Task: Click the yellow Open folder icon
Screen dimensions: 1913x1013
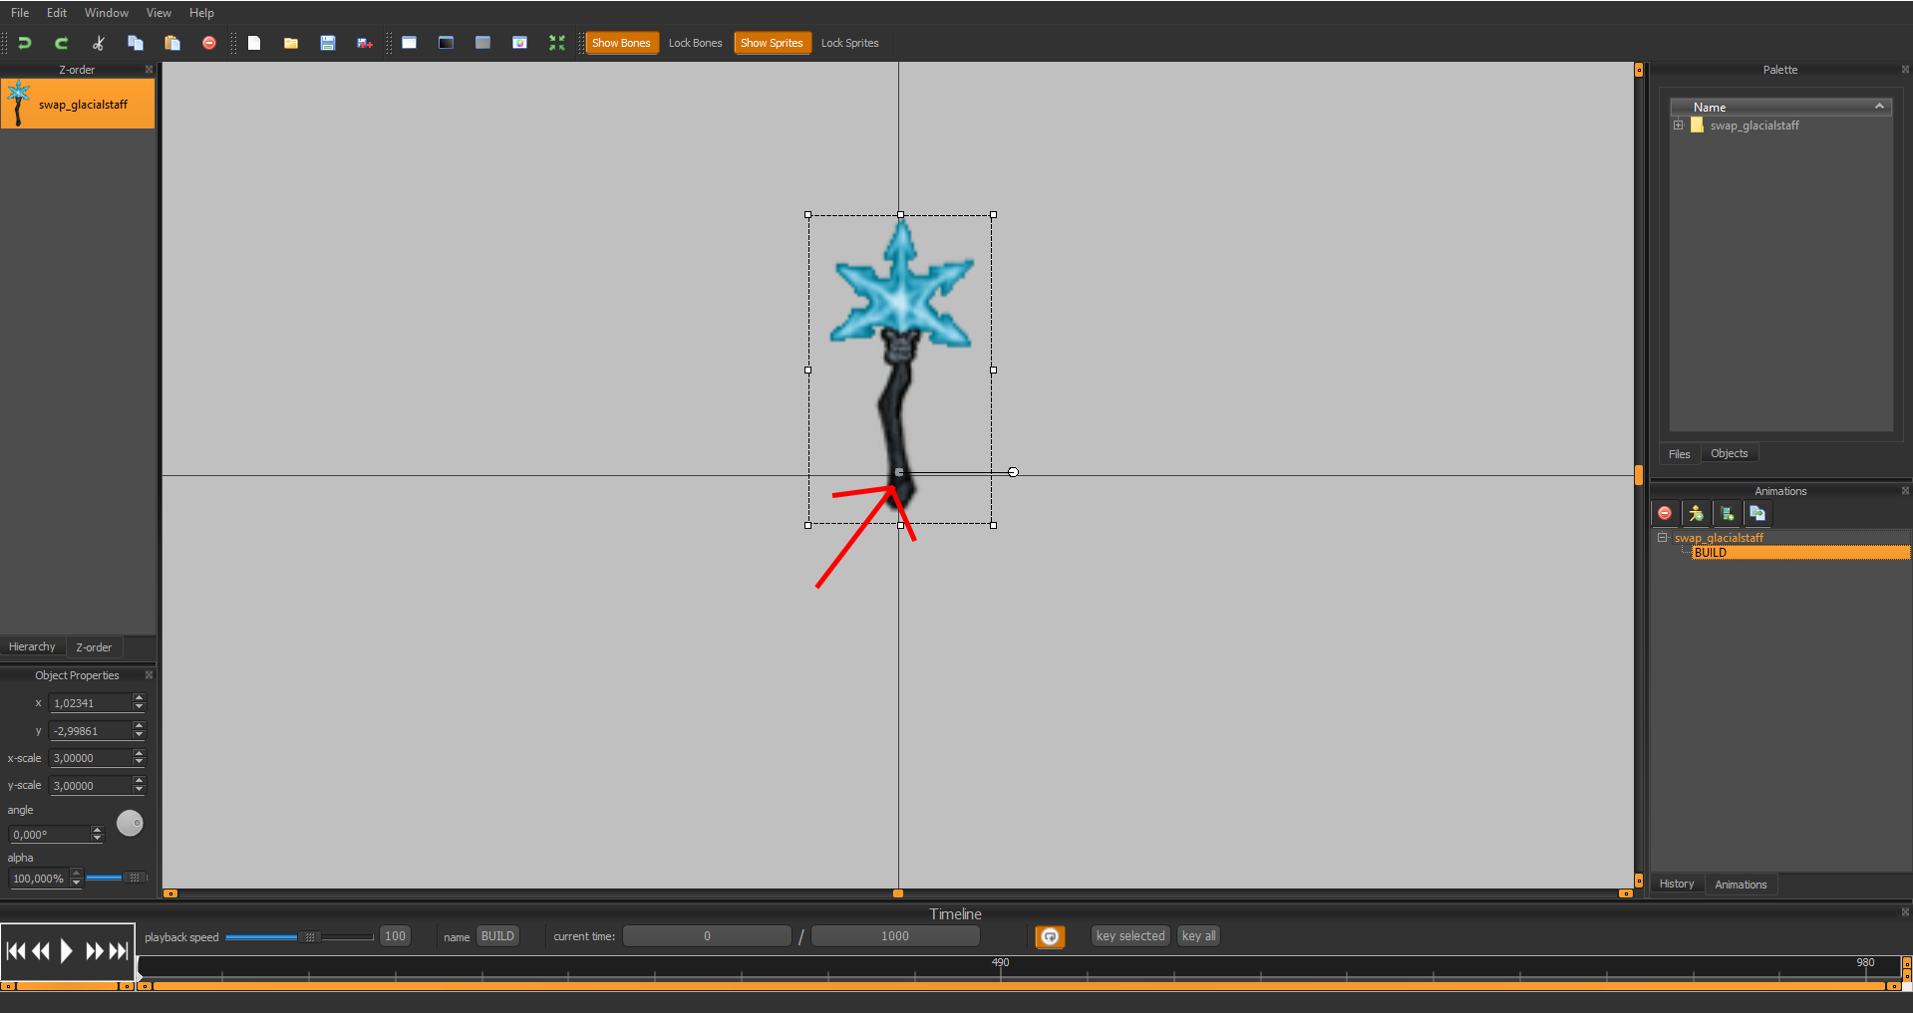Action: pyautogui.click(x=290, y=43)
